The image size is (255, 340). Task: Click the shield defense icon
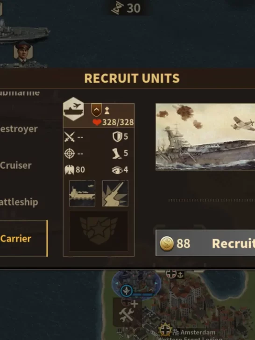[117, 137]
